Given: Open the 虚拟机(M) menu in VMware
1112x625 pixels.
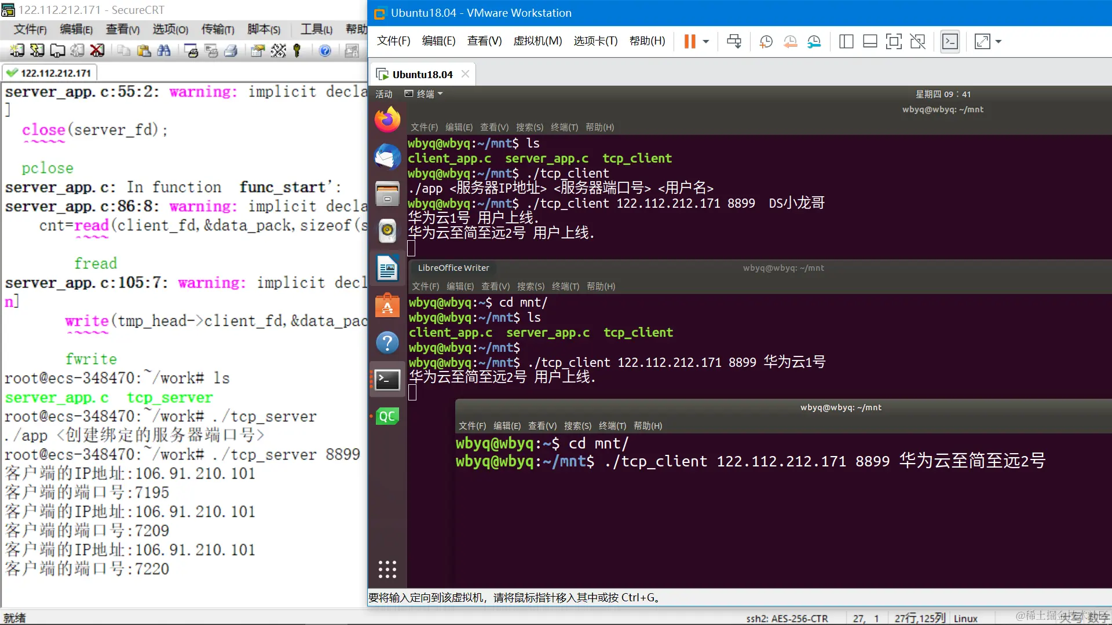Looking at the screenshot, I should (x=537, y=41).
